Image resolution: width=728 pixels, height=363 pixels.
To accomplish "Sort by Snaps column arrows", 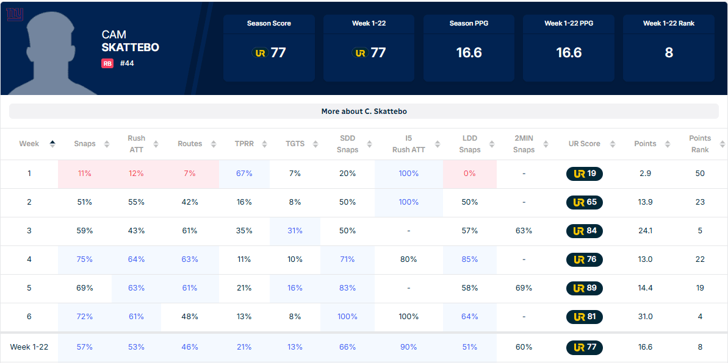I will [x=107, y=144].
